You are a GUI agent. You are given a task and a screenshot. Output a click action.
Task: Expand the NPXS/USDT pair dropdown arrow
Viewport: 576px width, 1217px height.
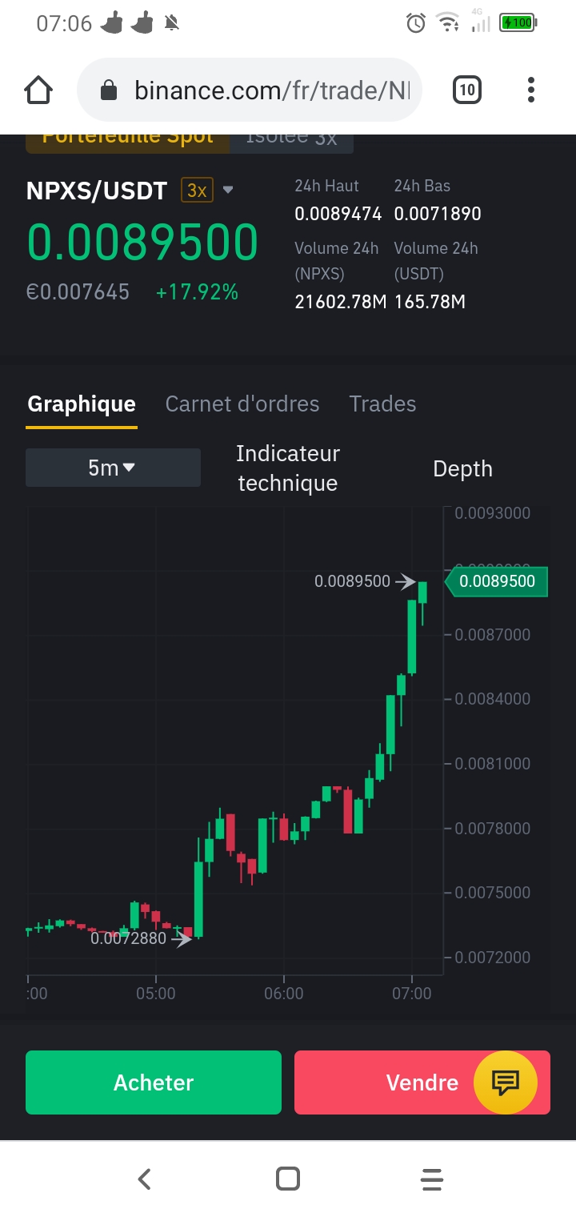click(228, 191)
